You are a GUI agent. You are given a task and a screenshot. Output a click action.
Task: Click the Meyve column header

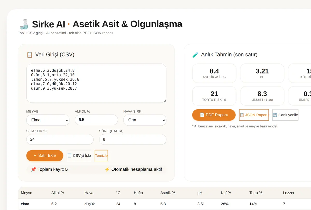tap(26, 193)
